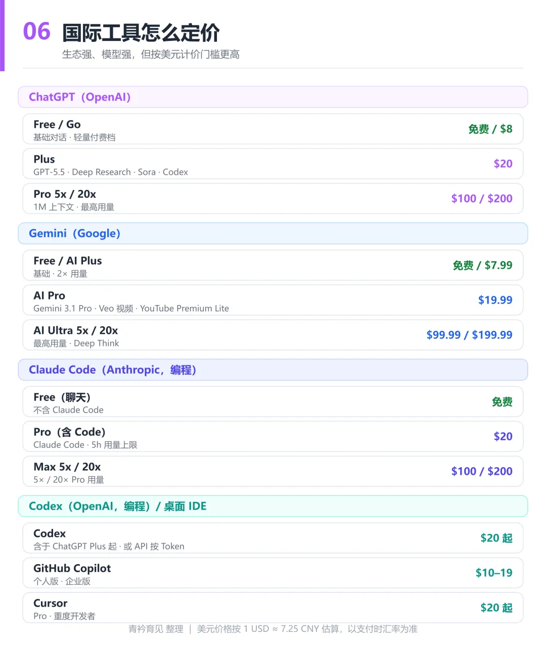Select the Pro (含 Code) plan name
This screenshot has height=647, width=546.
pyautogui.click(x=69, y=432)
